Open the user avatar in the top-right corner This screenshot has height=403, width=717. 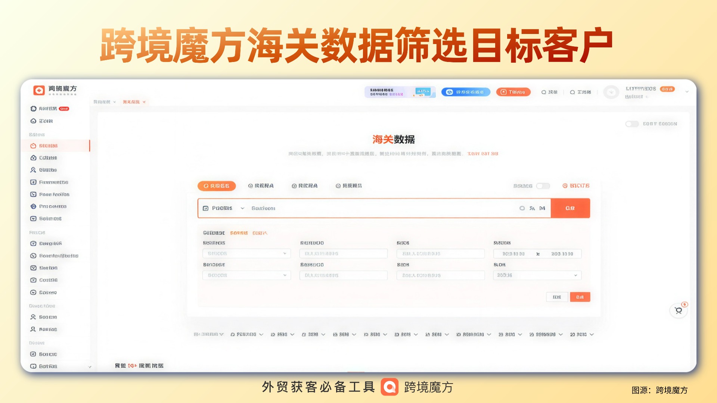pos(611,92)
